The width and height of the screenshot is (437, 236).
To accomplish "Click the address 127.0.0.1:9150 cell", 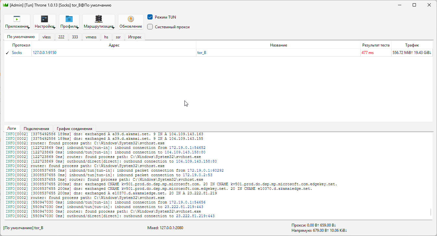I will coord(114,53).
